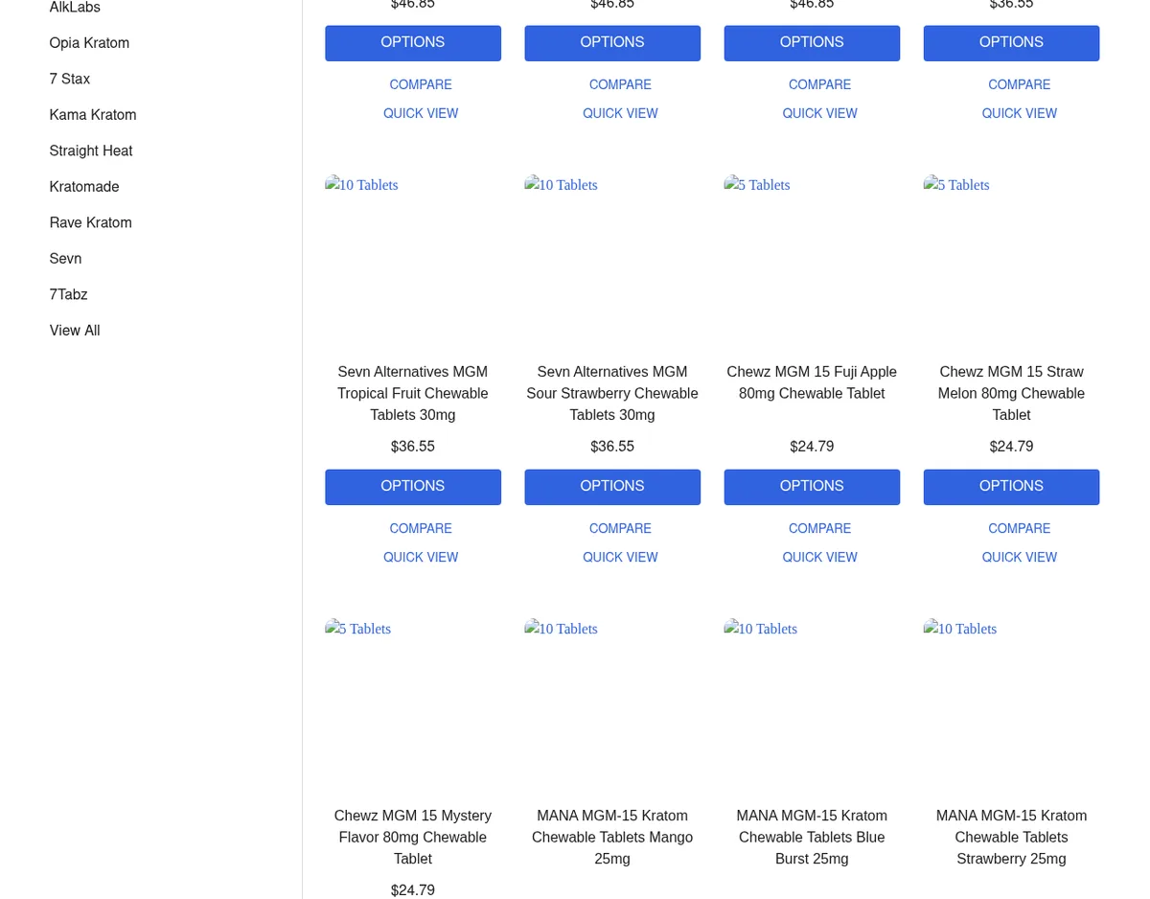Open MANA Kratom Chewable Tablets Mango title
Image resolution: width=1150 pixels, height=899 pixels.
coord(612,837)
